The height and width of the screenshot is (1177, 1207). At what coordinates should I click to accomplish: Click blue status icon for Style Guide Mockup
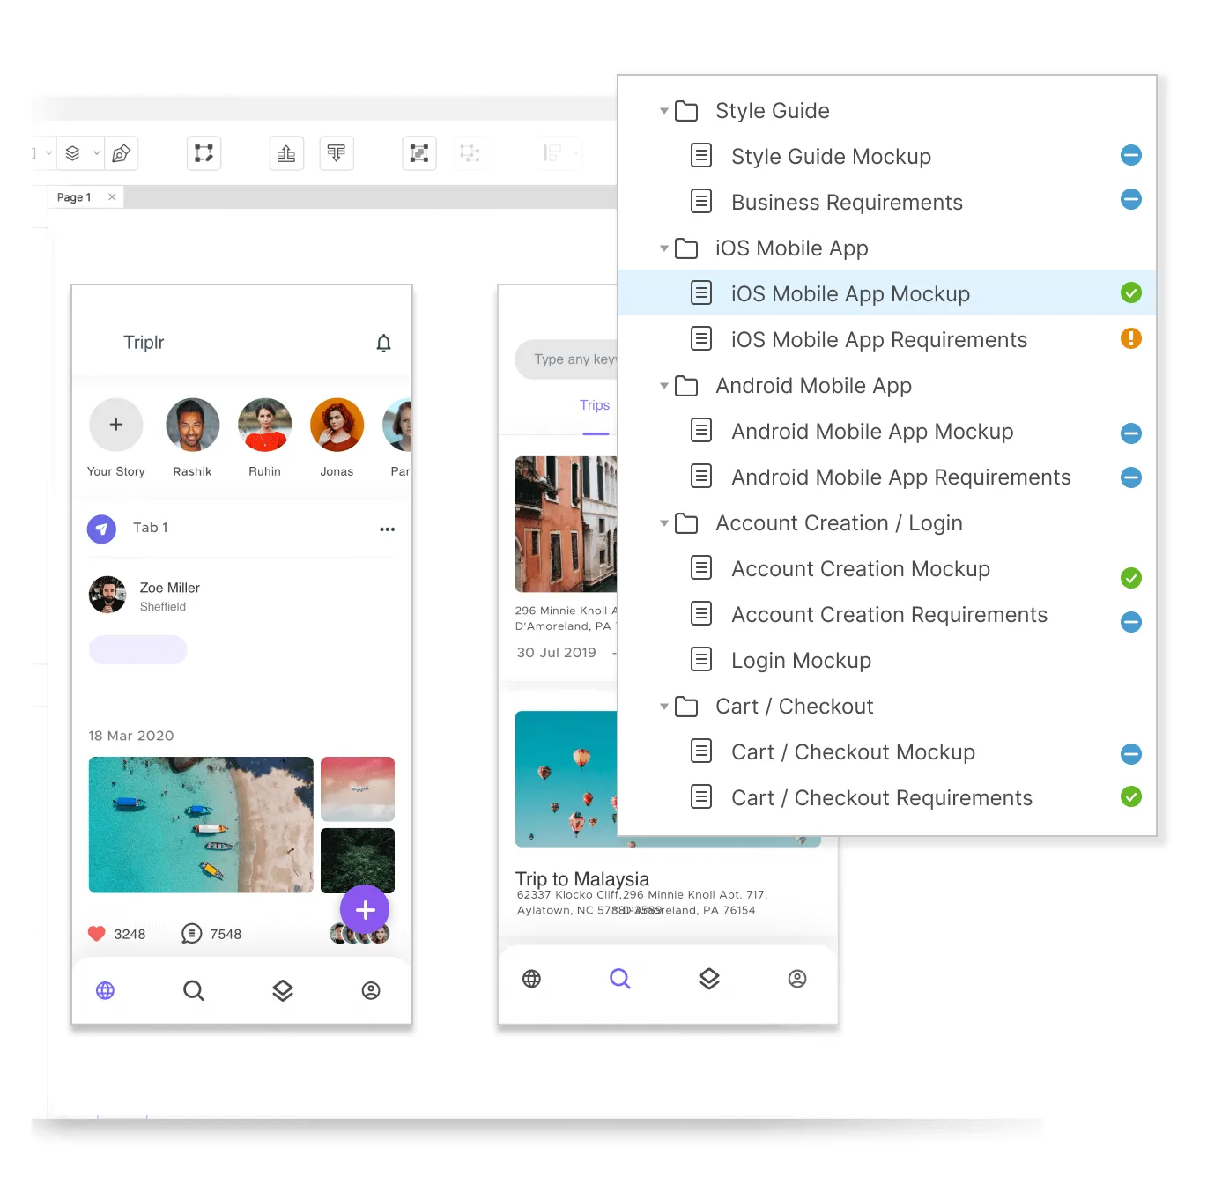(x=1130, y=156)
